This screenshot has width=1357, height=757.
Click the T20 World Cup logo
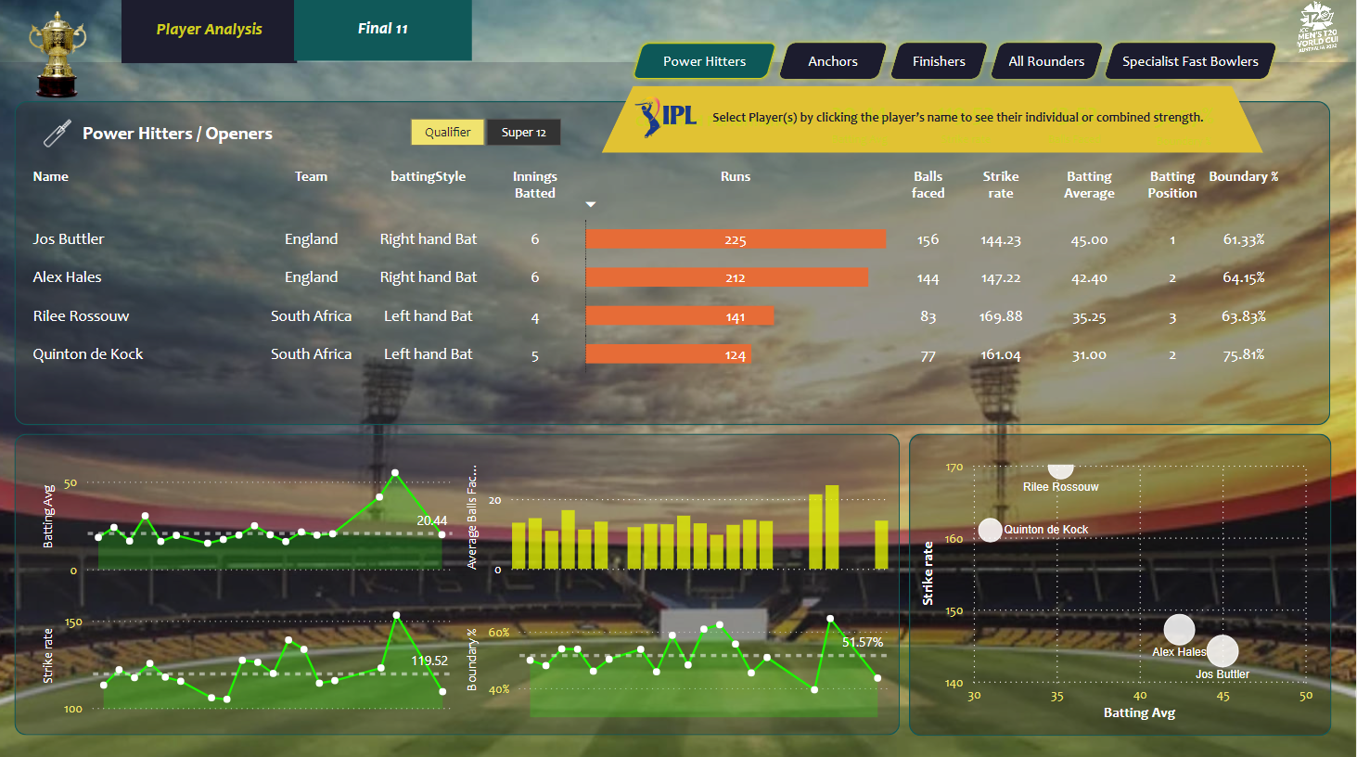click(x=1317, y=28)
